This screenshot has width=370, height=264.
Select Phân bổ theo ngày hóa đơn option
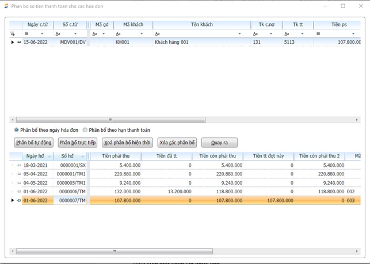(x=17, y=130)
